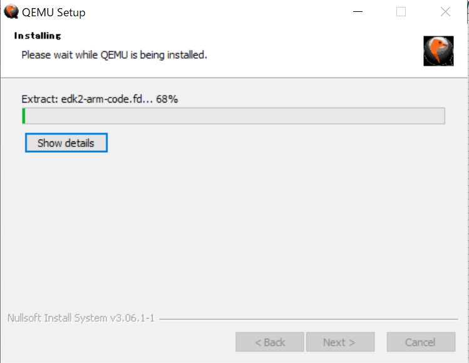Image resolution: width=469 pixels, height=363 pixels.
Task: Close the QEMU Setup window
Action: 445,12
